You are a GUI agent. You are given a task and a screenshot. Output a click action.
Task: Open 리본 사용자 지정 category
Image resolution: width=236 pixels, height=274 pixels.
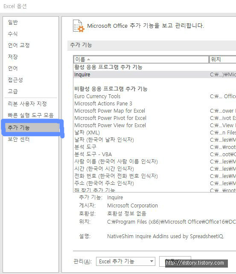(27, 104)
